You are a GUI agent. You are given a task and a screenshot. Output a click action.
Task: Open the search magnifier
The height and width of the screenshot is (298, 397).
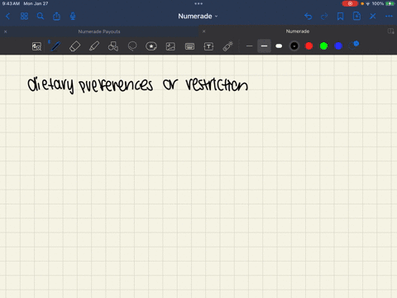tap(41, 17)
